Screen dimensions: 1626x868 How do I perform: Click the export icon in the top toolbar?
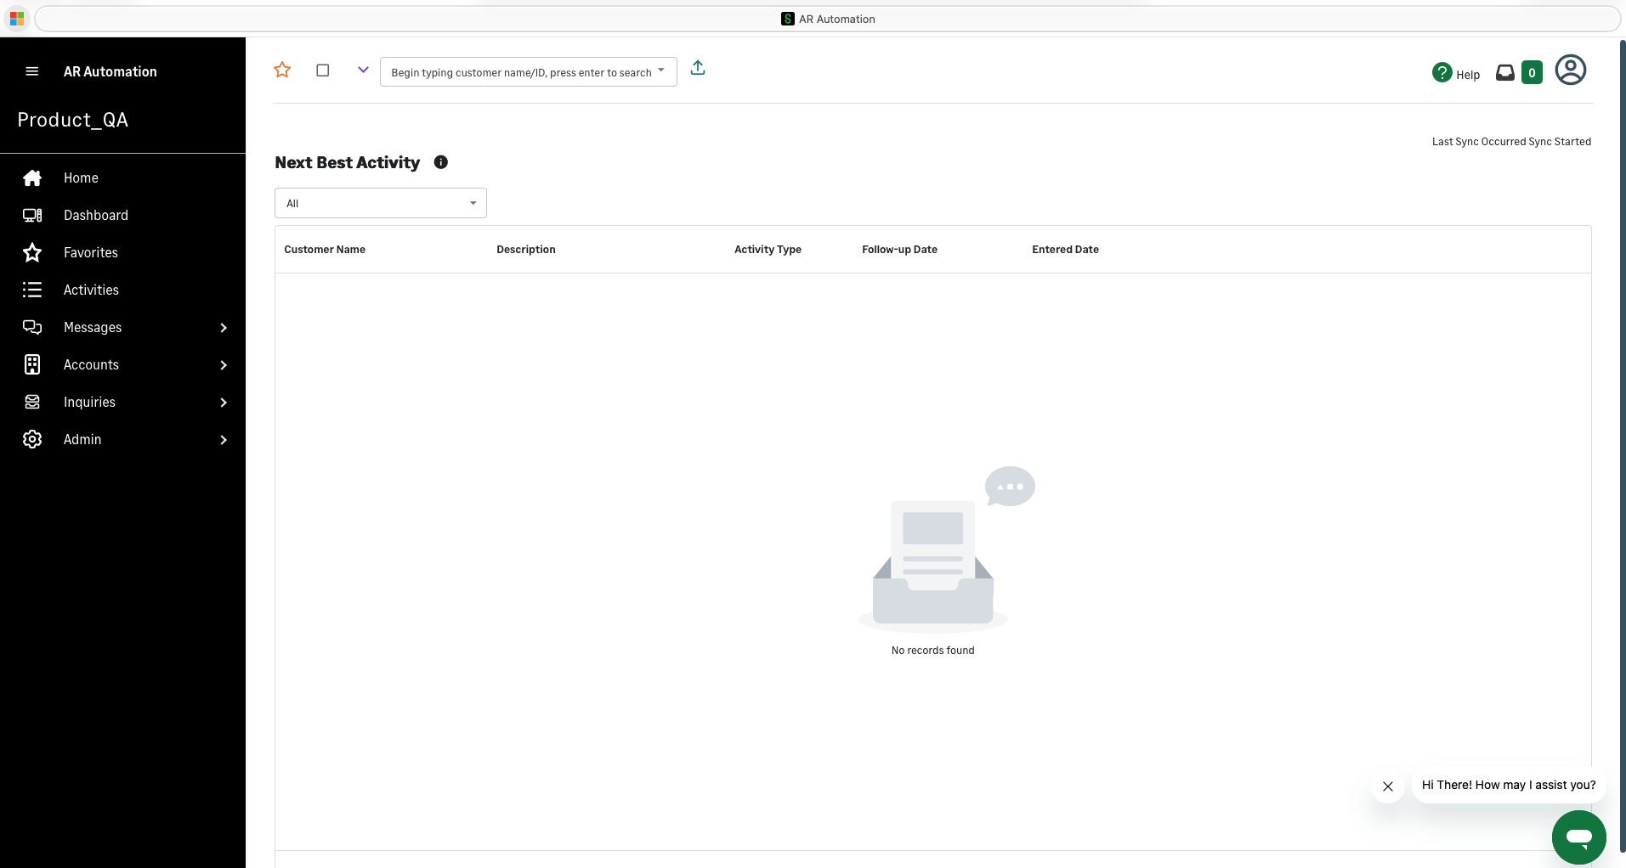[x=697, y=68]
